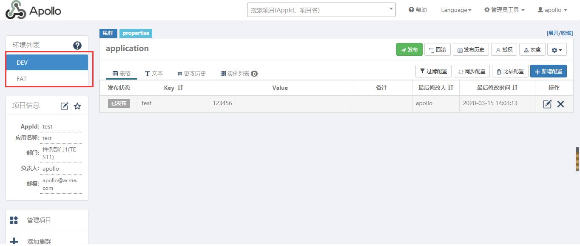Click the 展开/收缩 link
The height and width of the screenshot is (246, 580).
[560, 33]
